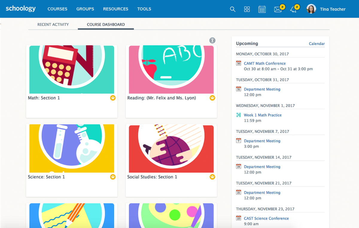
Task: Open the Math: Section 1 course image
Action: [x=72, y=70]
